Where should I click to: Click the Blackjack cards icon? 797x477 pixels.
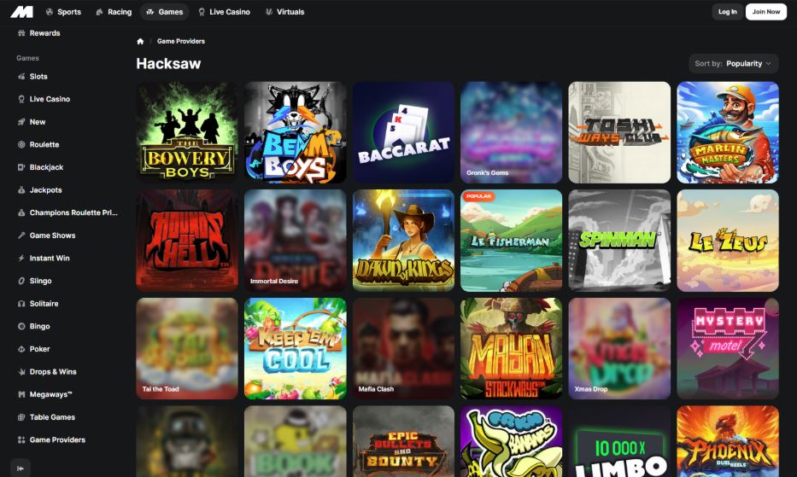click(x=21, y=167)
